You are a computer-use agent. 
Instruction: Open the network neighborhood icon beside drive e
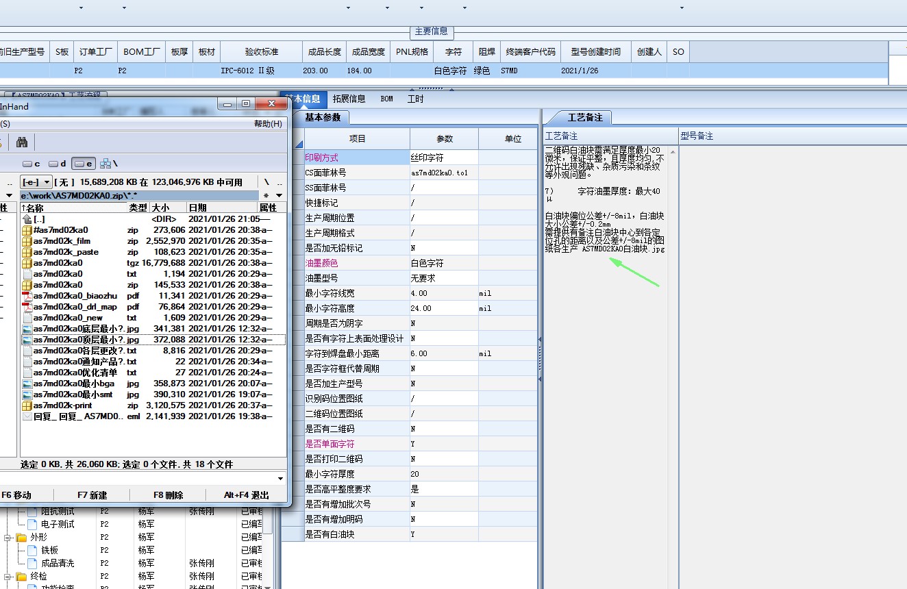pyautogui.click(x=105, y=164)
